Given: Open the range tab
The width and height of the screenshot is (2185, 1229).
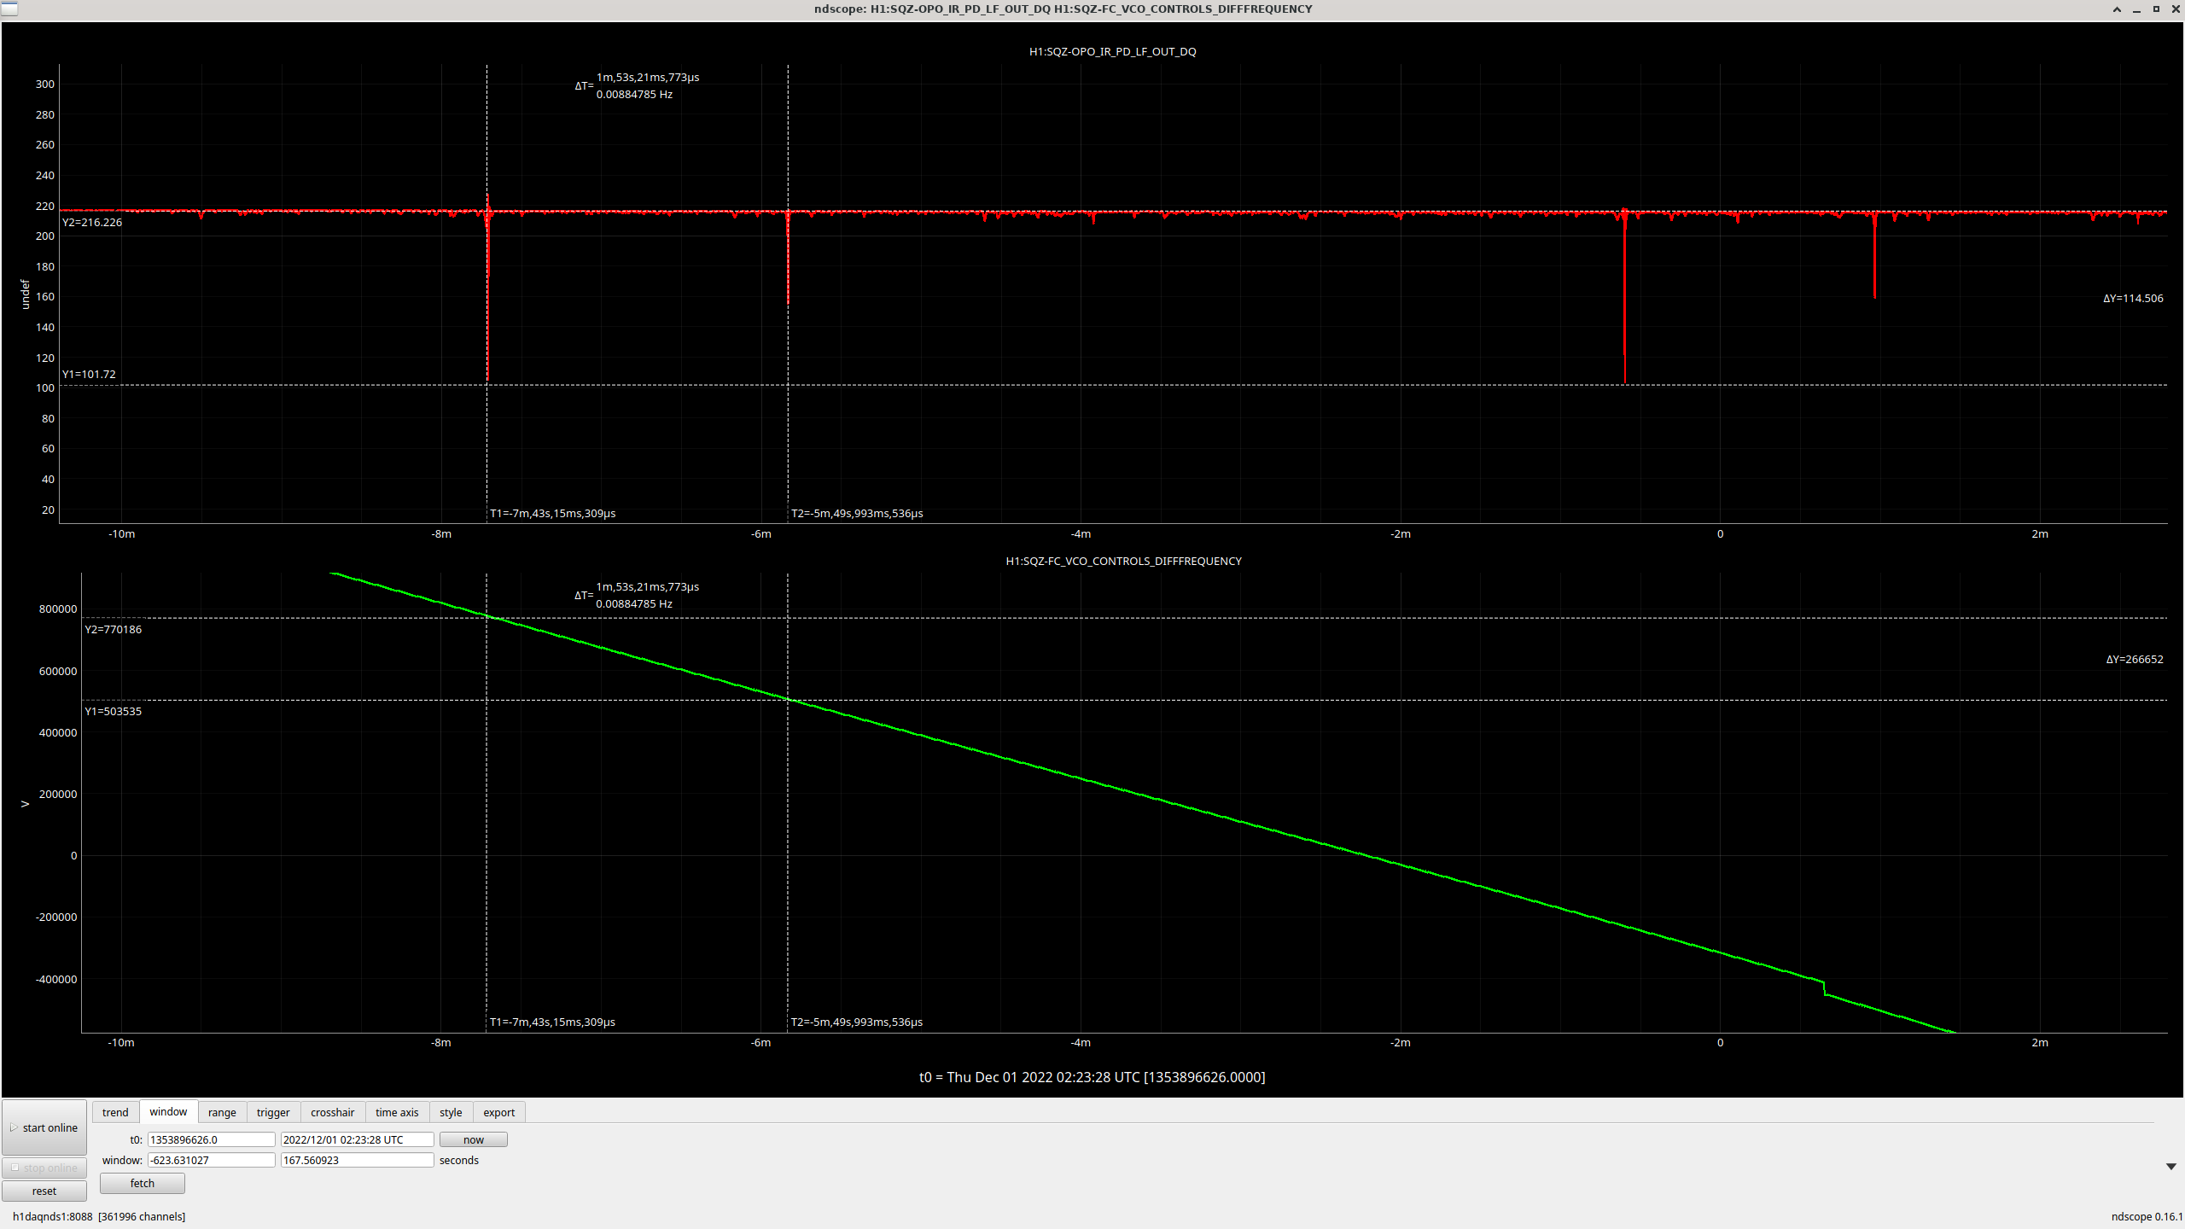Looking at the screenshot, I should click(x=222, y=1112).
